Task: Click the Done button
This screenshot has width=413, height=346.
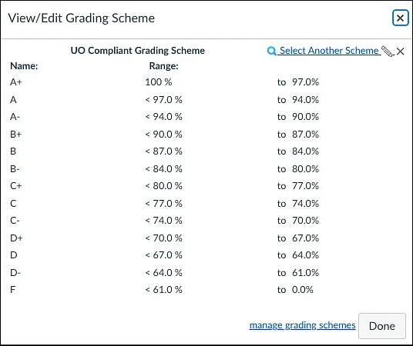Action: (382, 326)
